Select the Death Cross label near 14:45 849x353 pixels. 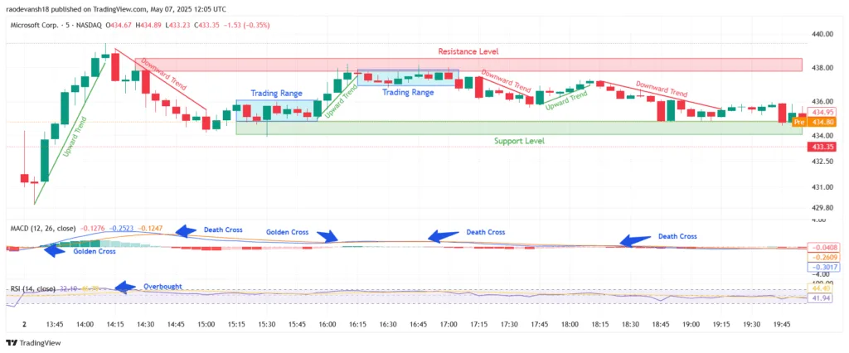pyautogui.click(x=223, y=230)
